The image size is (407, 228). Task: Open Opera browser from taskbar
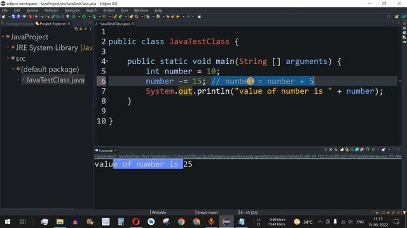[x=136, y=222]
